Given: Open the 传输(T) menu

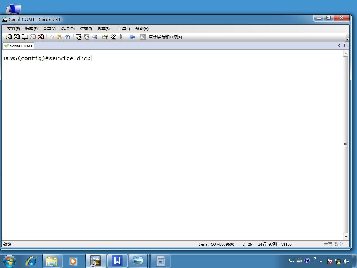Looking at the screenshot, I should (86, 29).
